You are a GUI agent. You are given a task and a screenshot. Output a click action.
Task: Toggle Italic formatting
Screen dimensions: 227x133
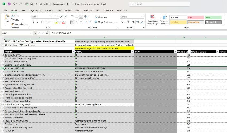(38, 22)
